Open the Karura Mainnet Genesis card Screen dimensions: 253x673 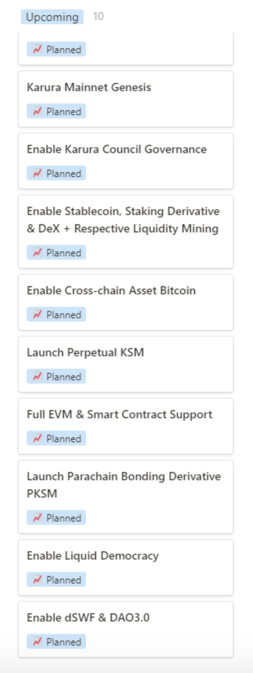click(x=126, y=99)
